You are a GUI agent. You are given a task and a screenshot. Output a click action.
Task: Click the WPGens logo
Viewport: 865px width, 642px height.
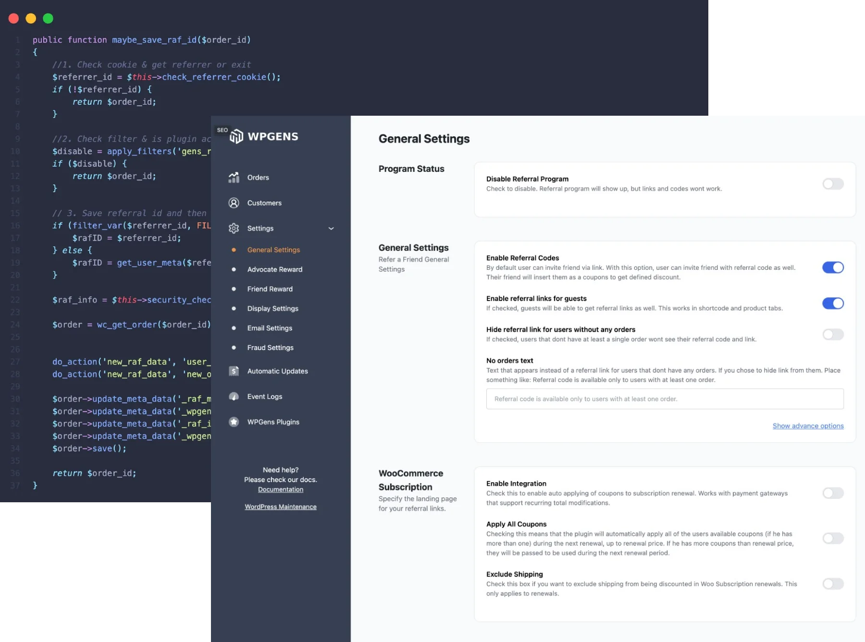265,136
